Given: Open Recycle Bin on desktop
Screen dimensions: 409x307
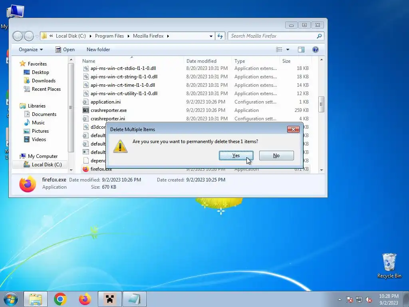Looking at the screenshot, I should point(389,265).
